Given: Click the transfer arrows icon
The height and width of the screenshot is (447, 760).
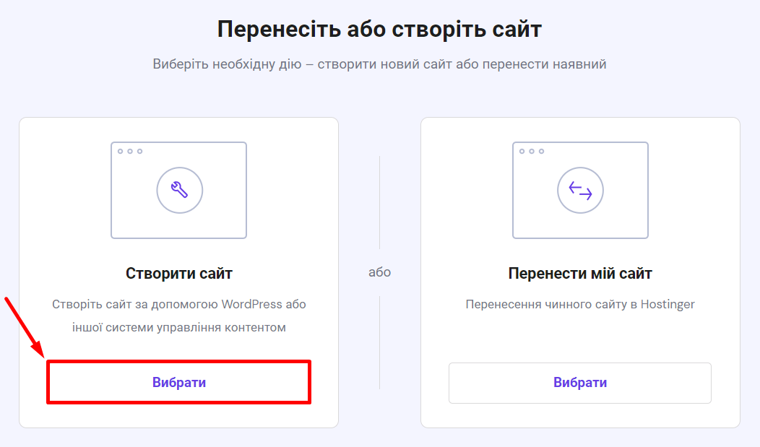Looking at the screenshot, I should coord(580,191).
